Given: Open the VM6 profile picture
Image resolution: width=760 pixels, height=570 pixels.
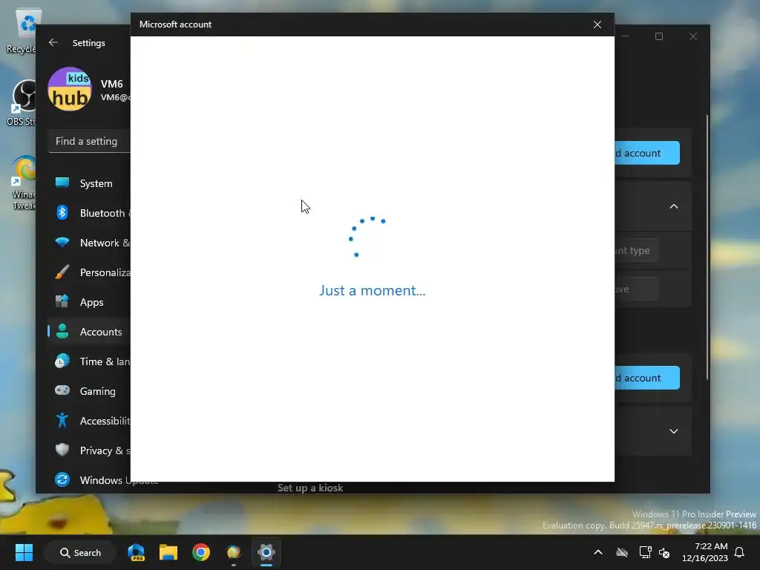Looking at the screenshot, I should point(70,89).
